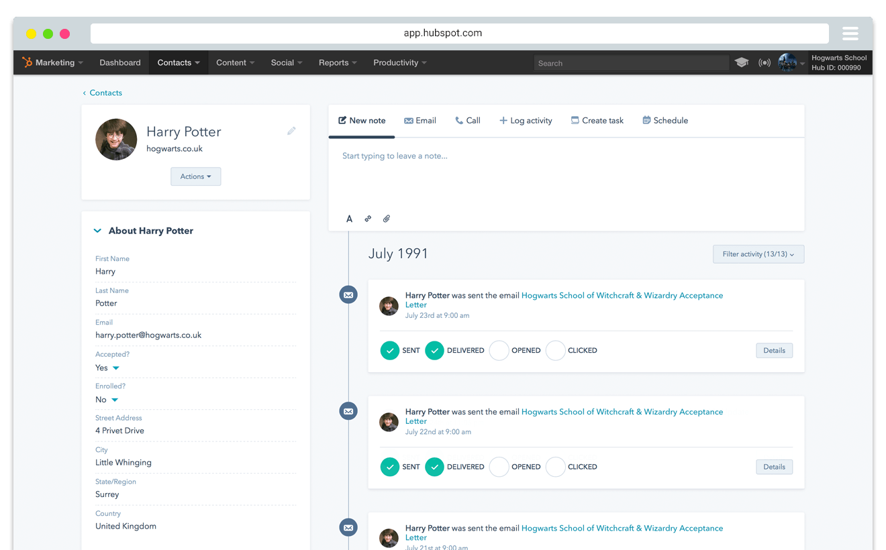
Task: Click the First Name value Harry
Action: pyautogui.click(x=105, y=272)
